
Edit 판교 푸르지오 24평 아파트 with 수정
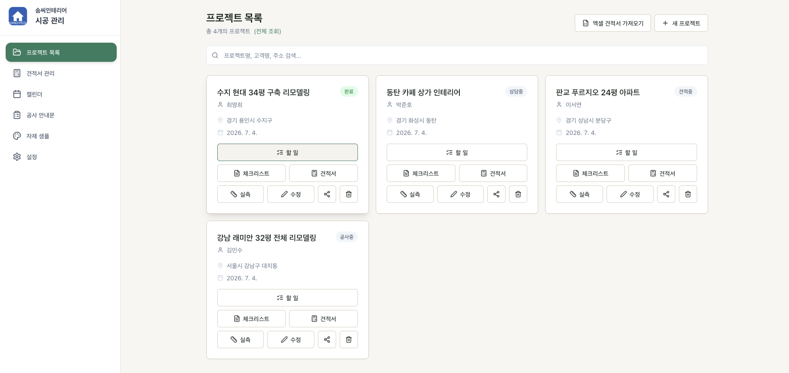(x=630, y=194)
